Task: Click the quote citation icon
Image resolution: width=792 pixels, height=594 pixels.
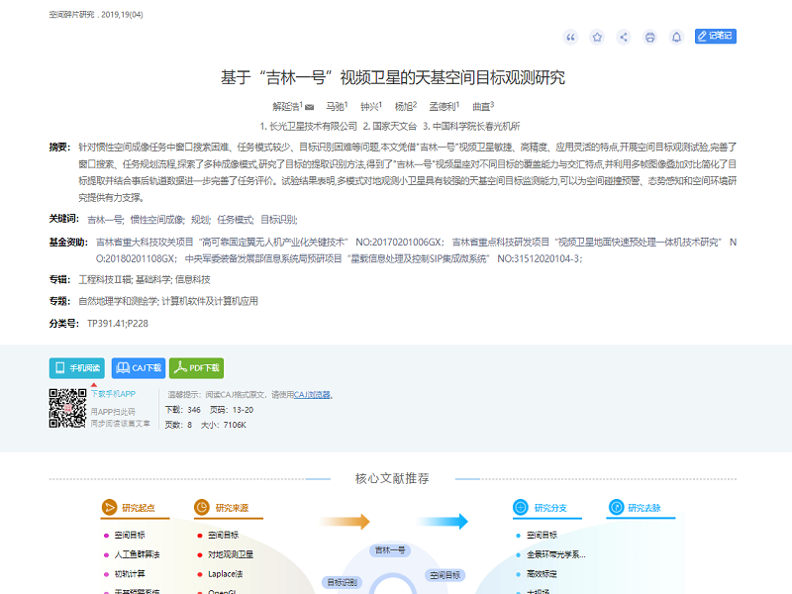Action: point(570,37)
